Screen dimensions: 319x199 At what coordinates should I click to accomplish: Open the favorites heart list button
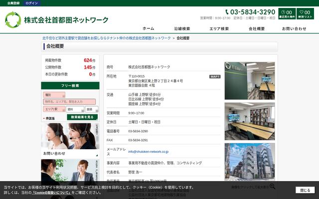coord(305,14)
